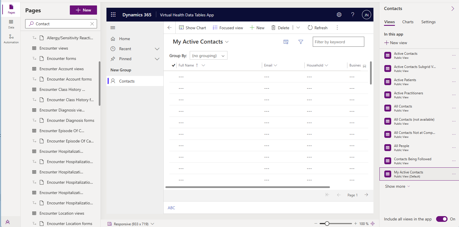This screenshot has height=227, width=459.
Task: Open Encounter Location views page
Action: (x=62, y=213)
